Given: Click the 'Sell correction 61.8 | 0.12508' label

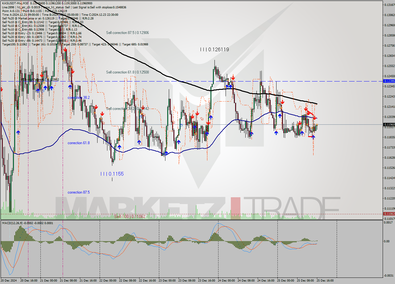Looking at the screenshot, I should 127,72.
